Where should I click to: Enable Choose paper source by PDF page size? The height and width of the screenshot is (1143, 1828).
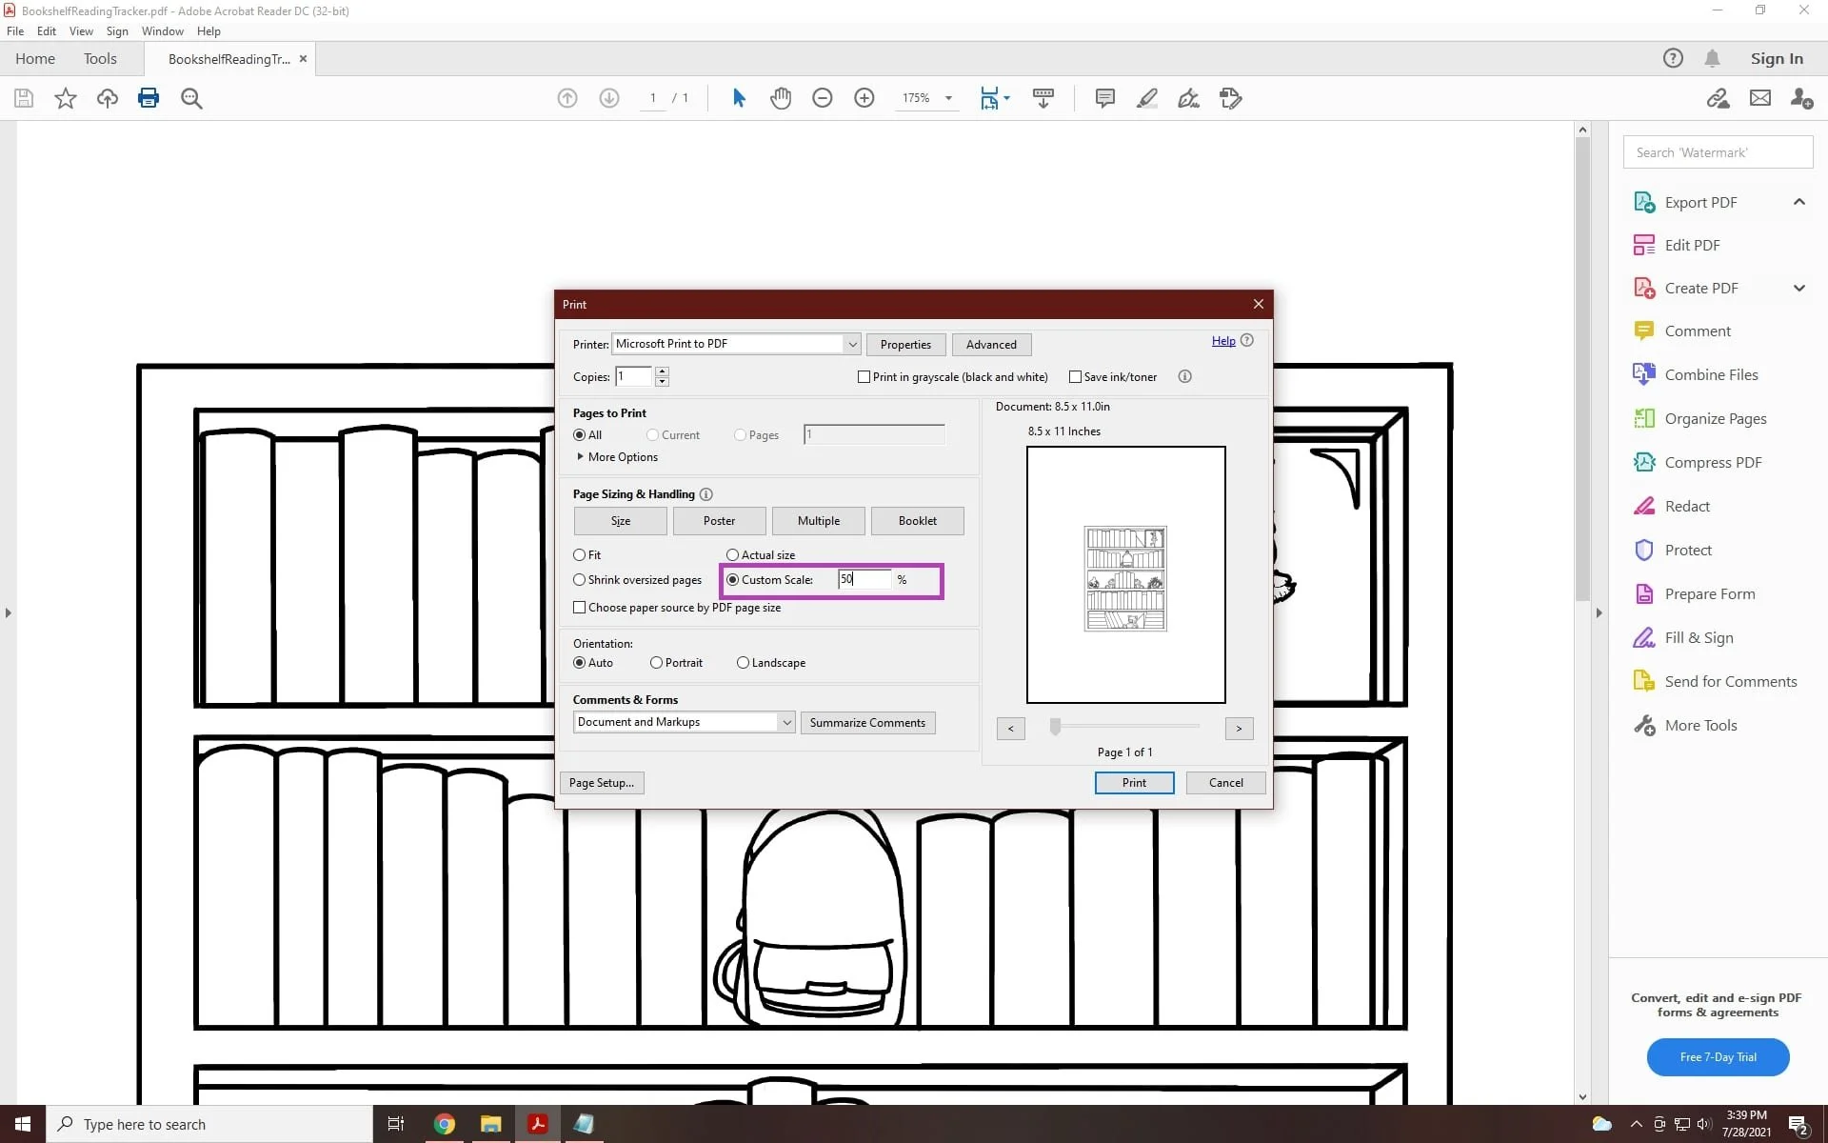point(580,607)
